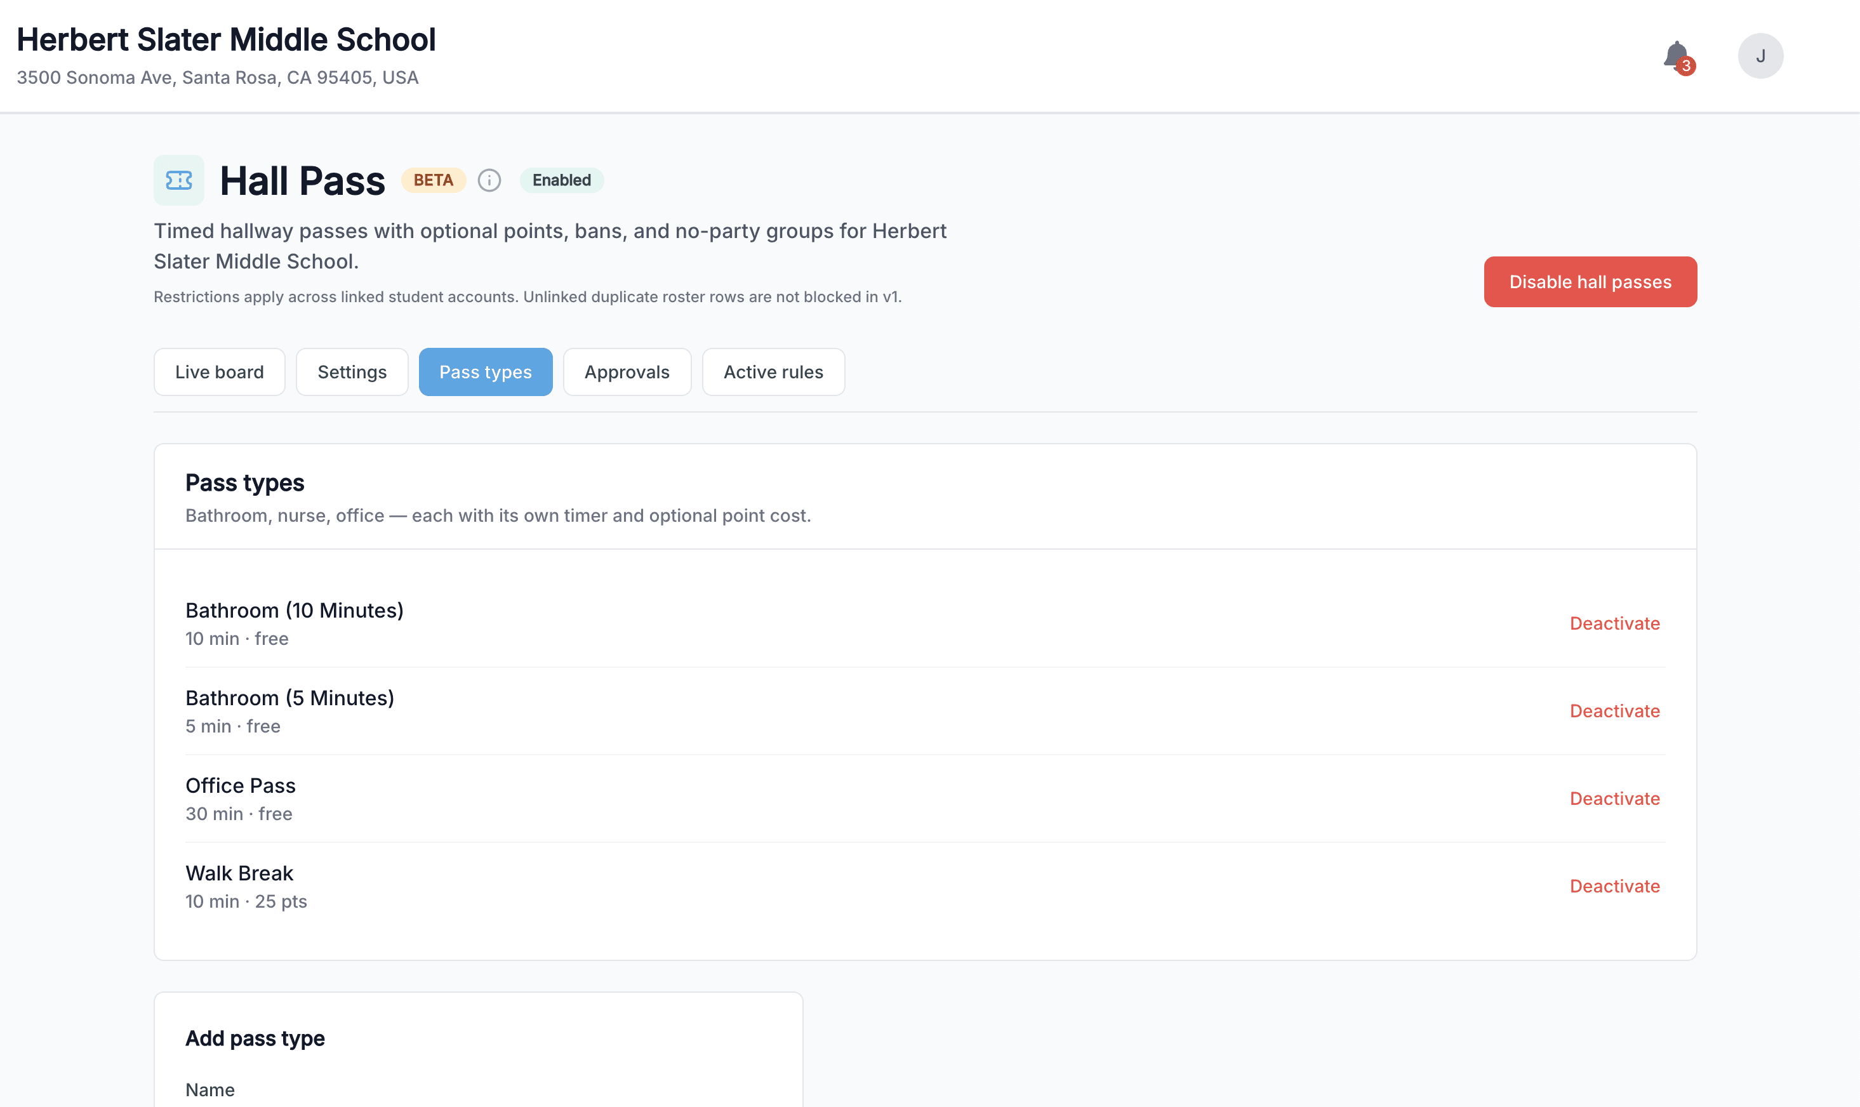
Task: Click the school address text
Action: point(218,77)
